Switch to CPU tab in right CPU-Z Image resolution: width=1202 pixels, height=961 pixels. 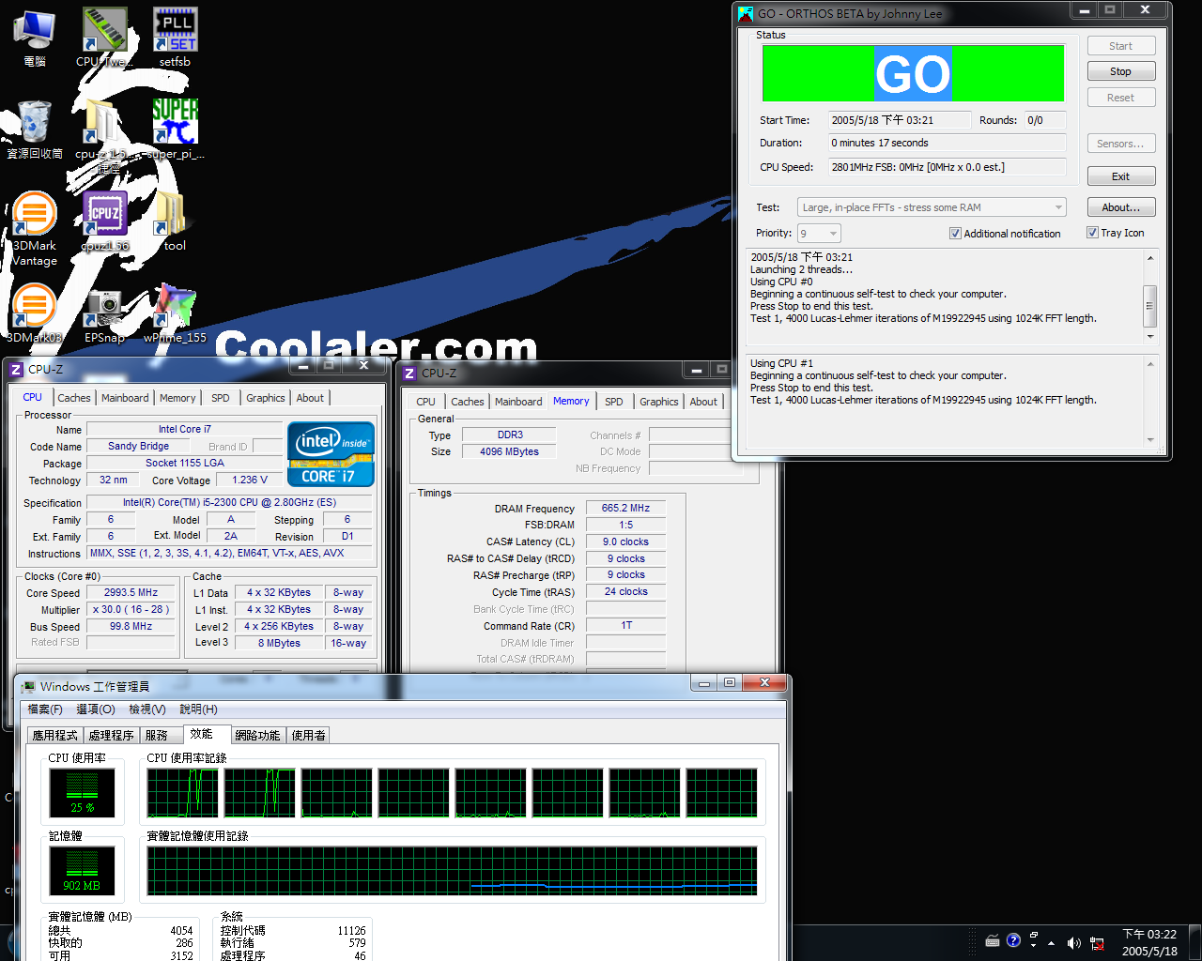[426, 402]
